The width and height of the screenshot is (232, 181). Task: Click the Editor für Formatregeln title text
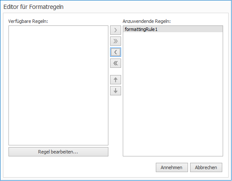tap(33, 7)
